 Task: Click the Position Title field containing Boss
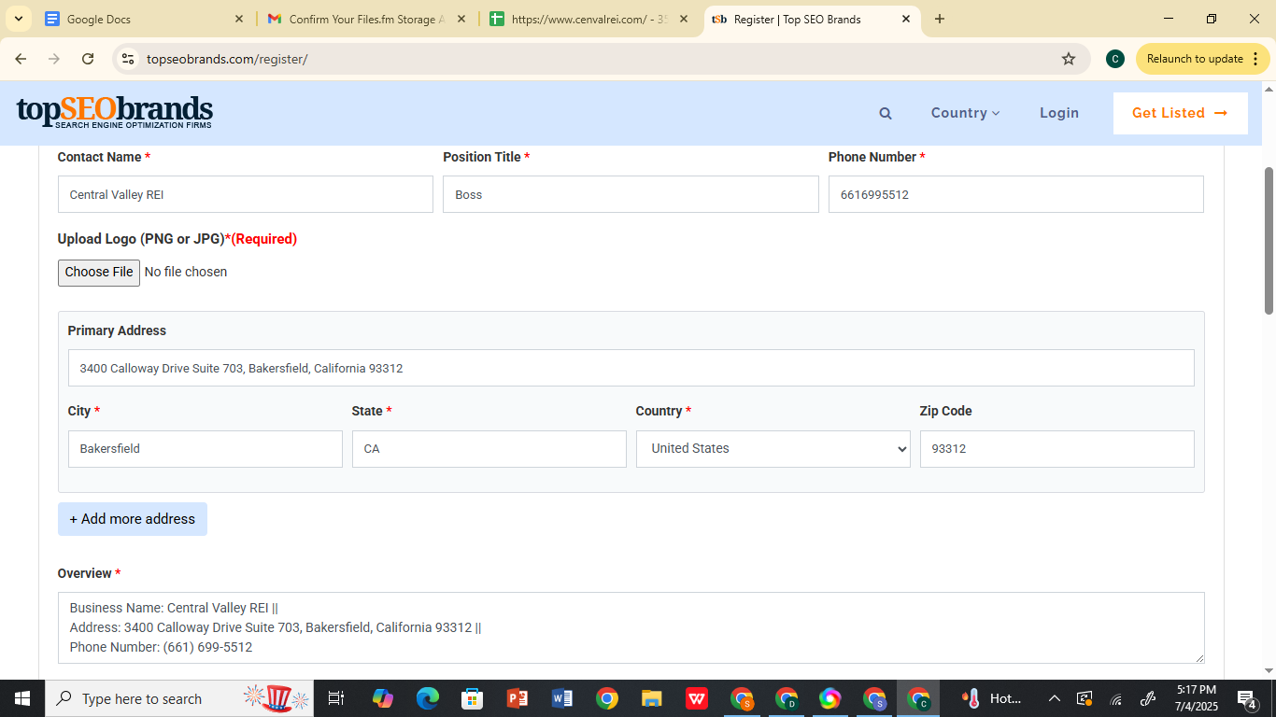pos(631,194)
